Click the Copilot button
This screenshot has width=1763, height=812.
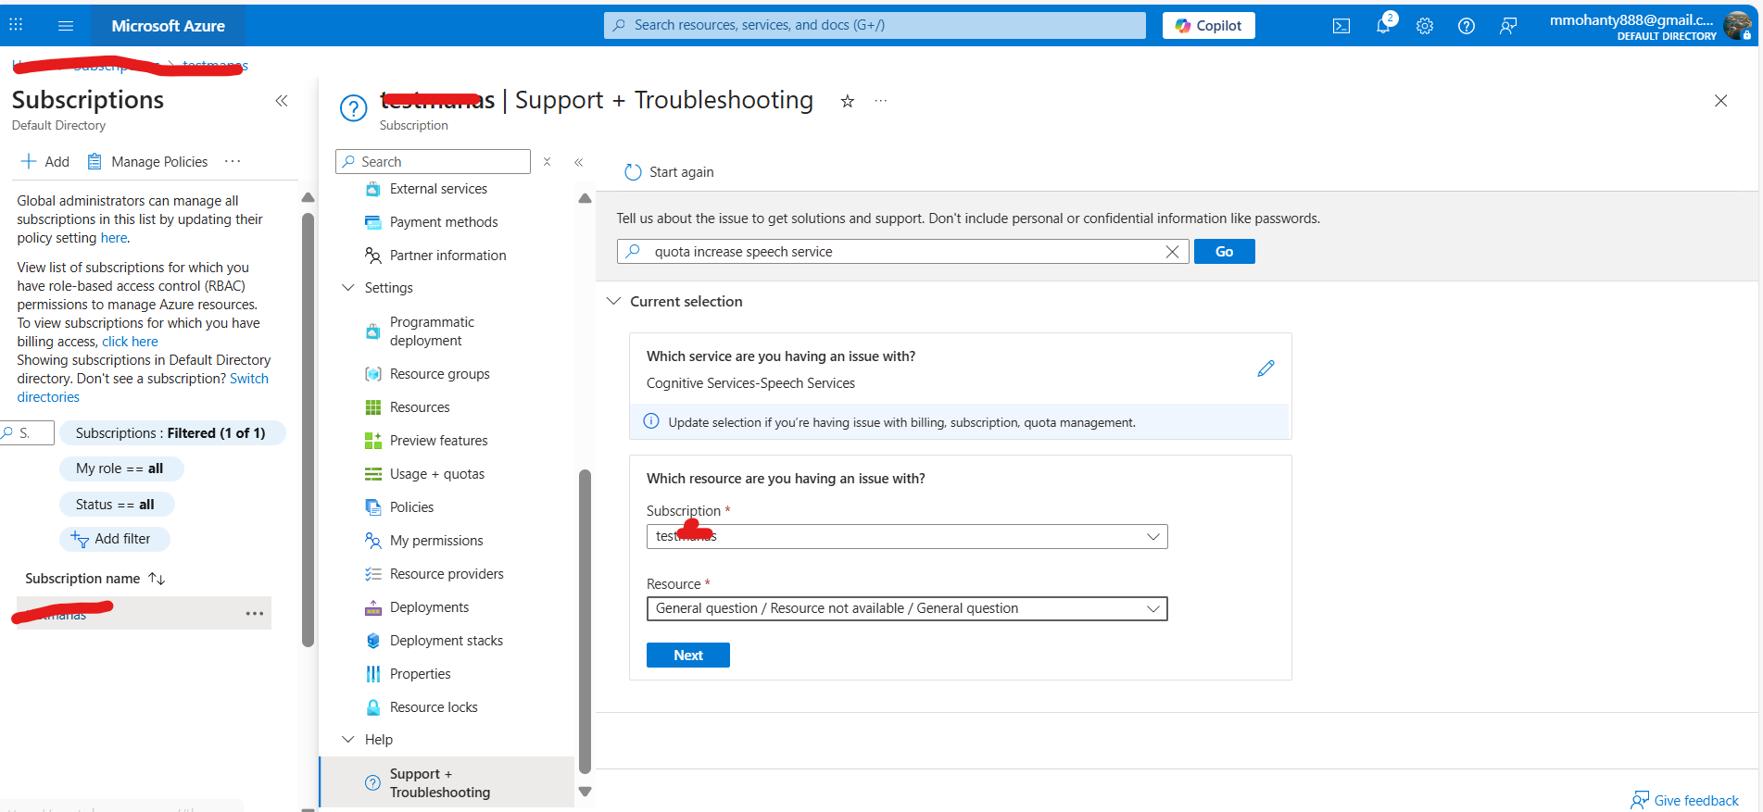pos(1209,26)
